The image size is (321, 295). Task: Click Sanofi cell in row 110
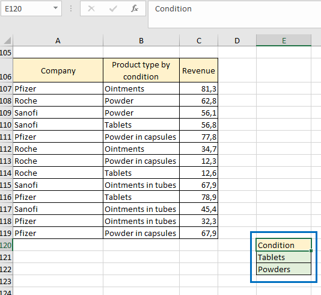pos(58,125)
